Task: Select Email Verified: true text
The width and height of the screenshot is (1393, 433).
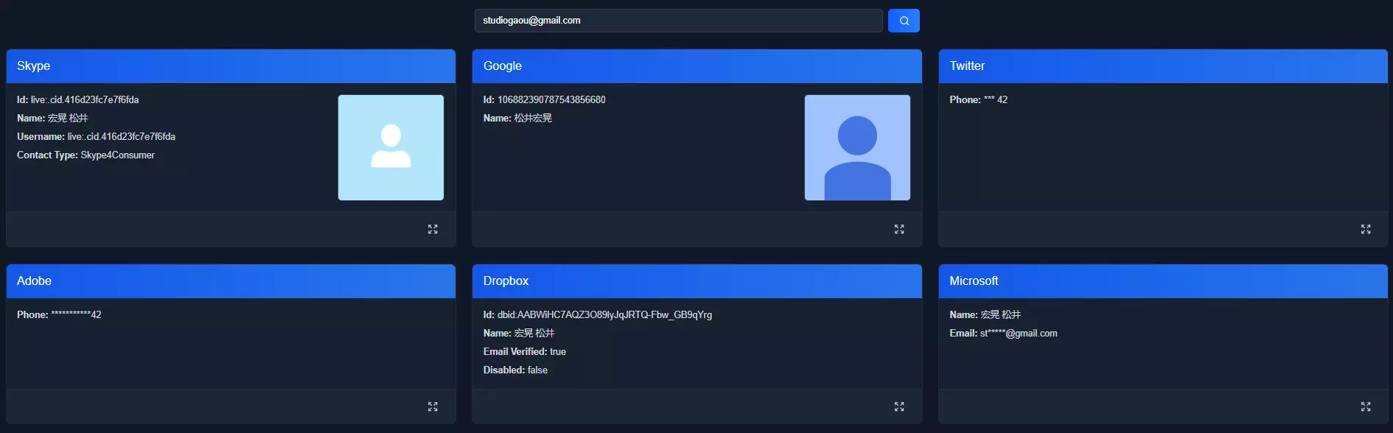Action: [x=525, y=351]
